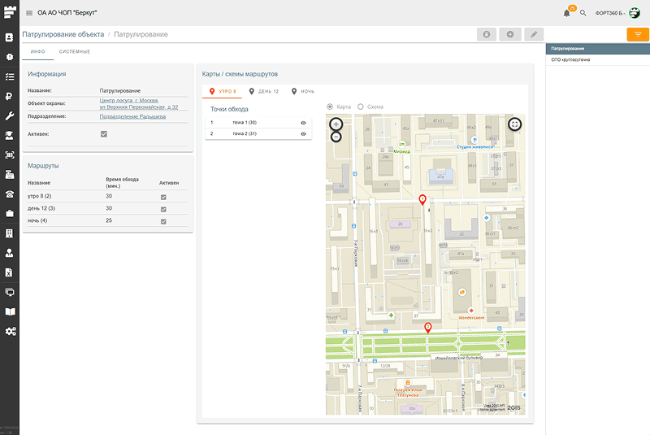Switch to the День 12 route tab

click(263, 91)
